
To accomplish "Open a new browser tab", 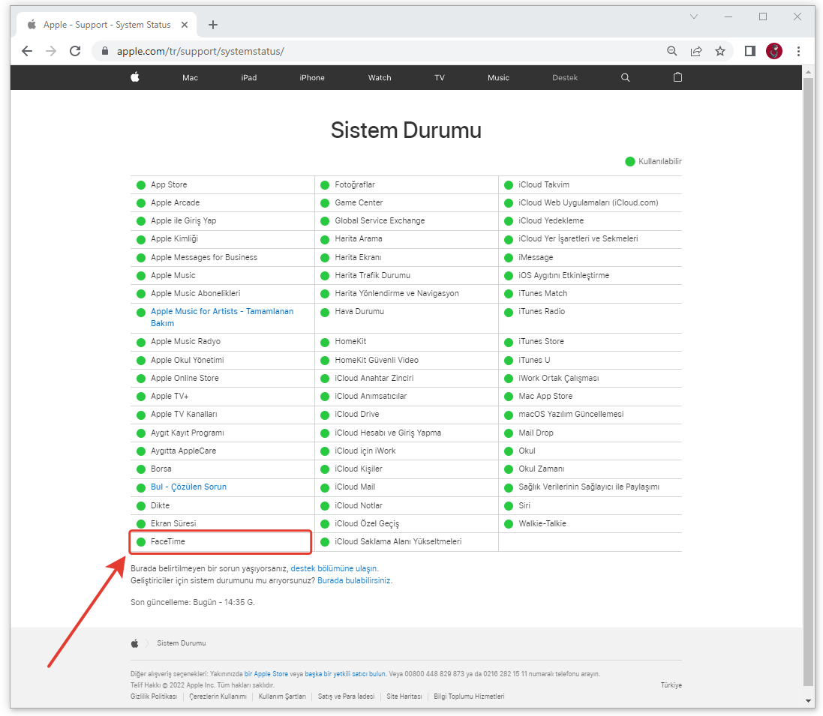I will 213,25.
